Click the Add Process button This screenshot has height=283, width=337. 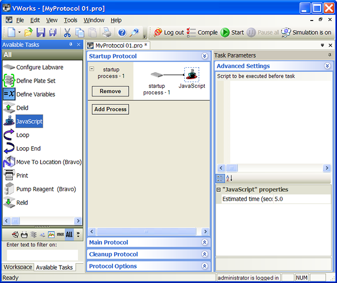click(x=110, y=109)
